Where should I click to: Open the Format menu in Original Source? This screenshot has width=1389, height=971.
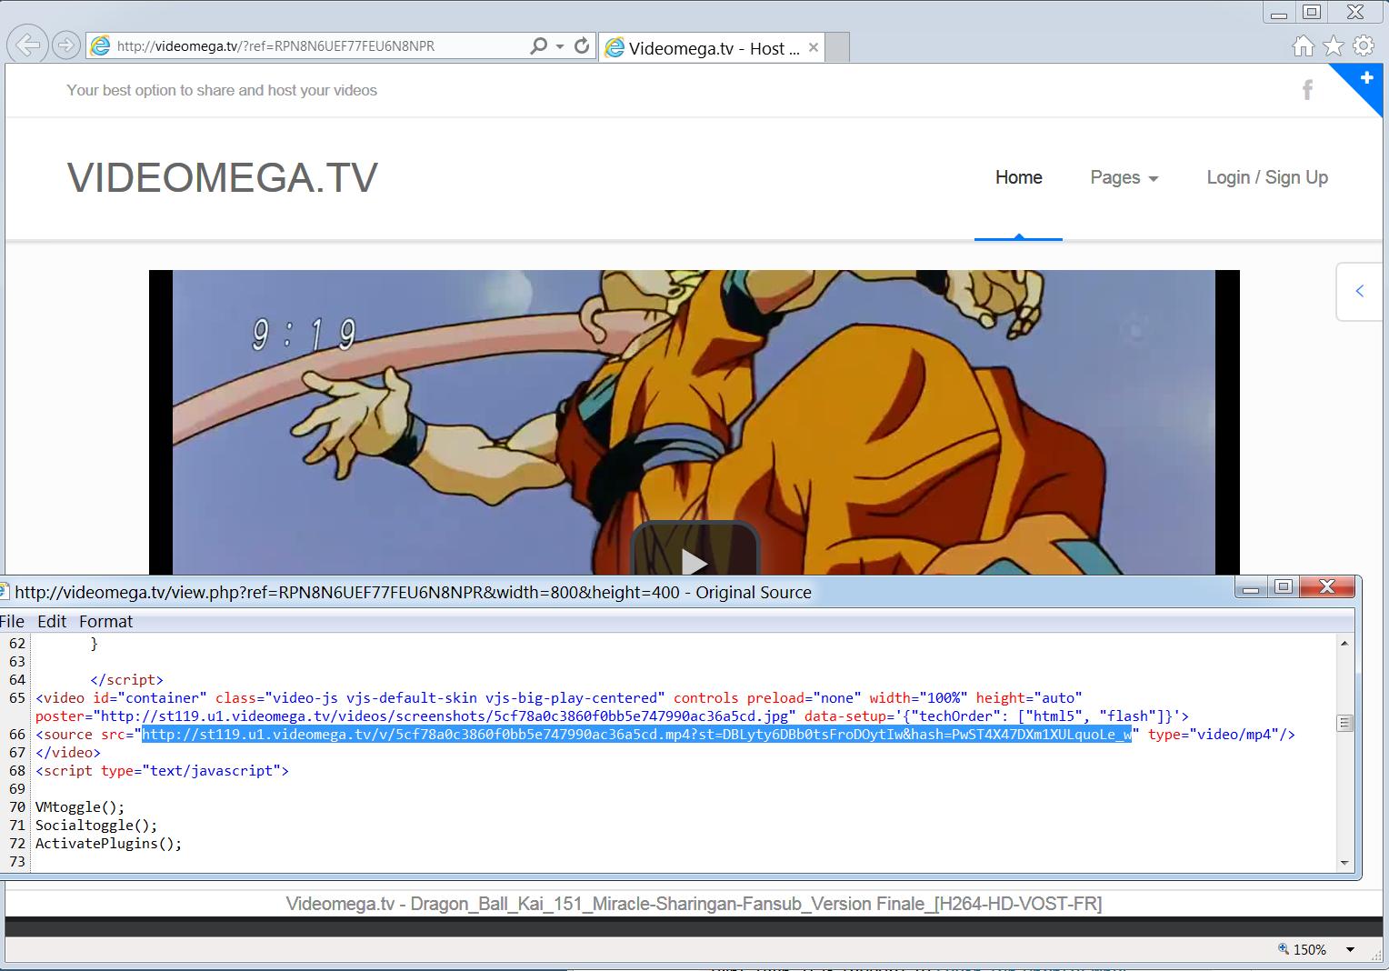point(105,621)
